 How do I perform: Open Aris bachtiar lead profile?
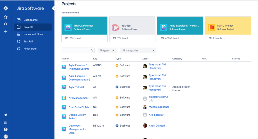pos(156,115)
